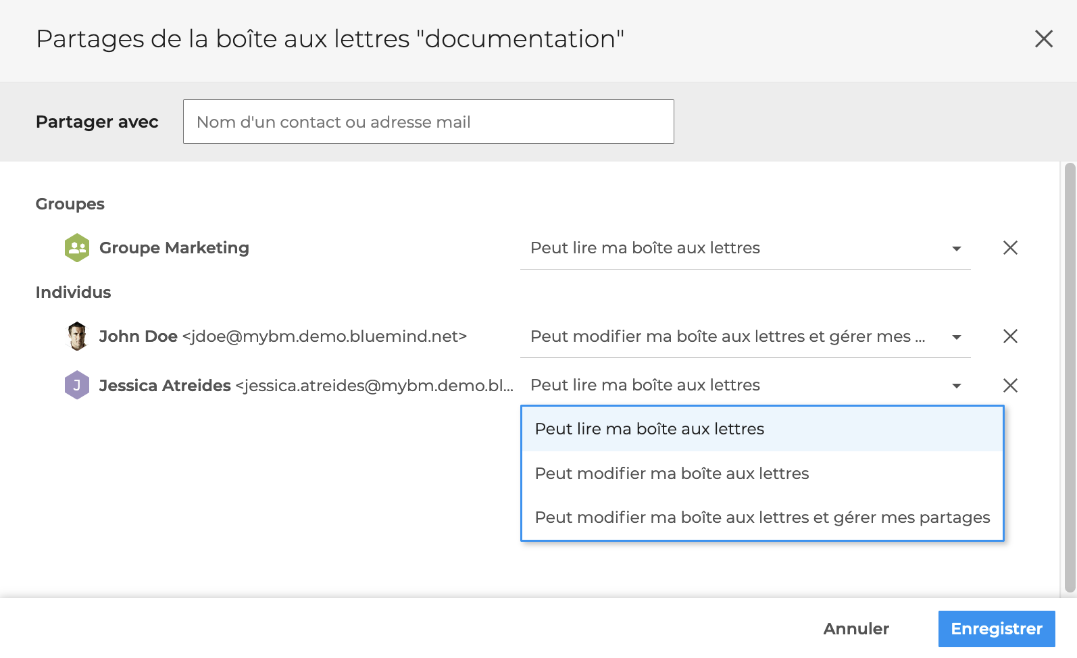The height and width of the screenshot is (658, 1077).
Task: Close the mailbox sharing dialog
Action: point(1043,39)
